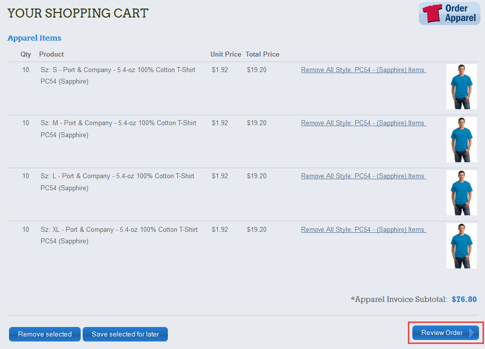
Task: Click the Apparel Items section heading
Action: [x=34, y=38]
